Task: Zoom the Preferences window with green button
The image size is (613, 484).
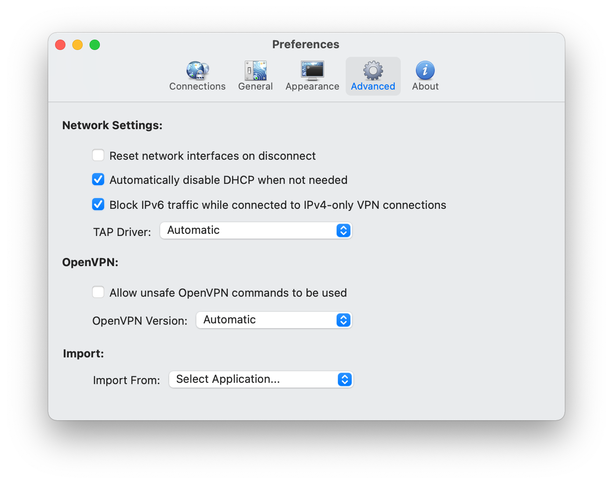Action: (95, 45)
